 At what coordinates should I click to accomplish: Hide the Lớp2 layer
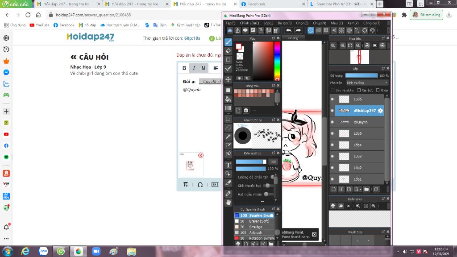(x=332, y=168)
